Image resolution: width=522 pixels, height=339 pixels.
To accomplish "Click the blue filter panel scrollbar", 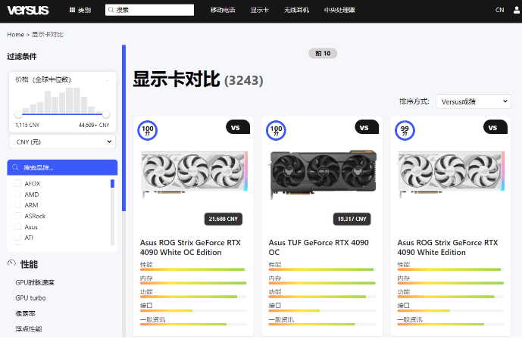I will (123, 128).
